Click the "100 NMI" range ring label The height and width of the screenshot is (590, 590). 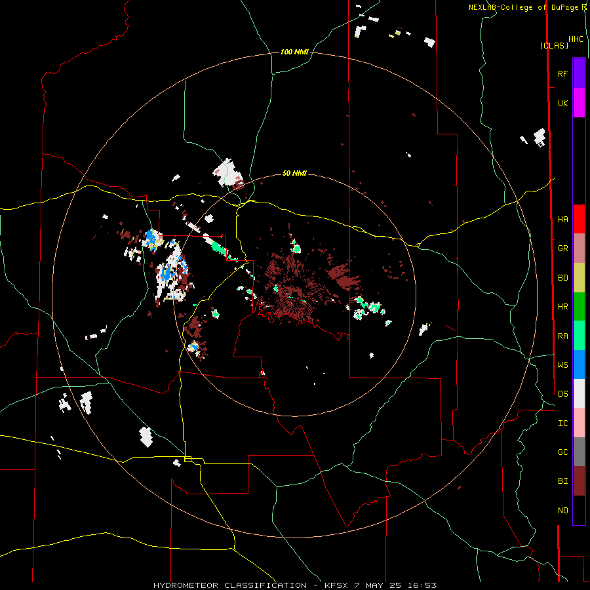point(294,52)
